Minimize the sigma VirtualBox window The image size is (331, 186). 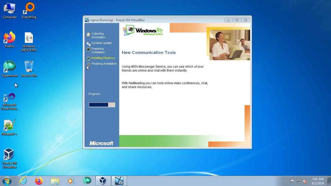pos(228,20)
